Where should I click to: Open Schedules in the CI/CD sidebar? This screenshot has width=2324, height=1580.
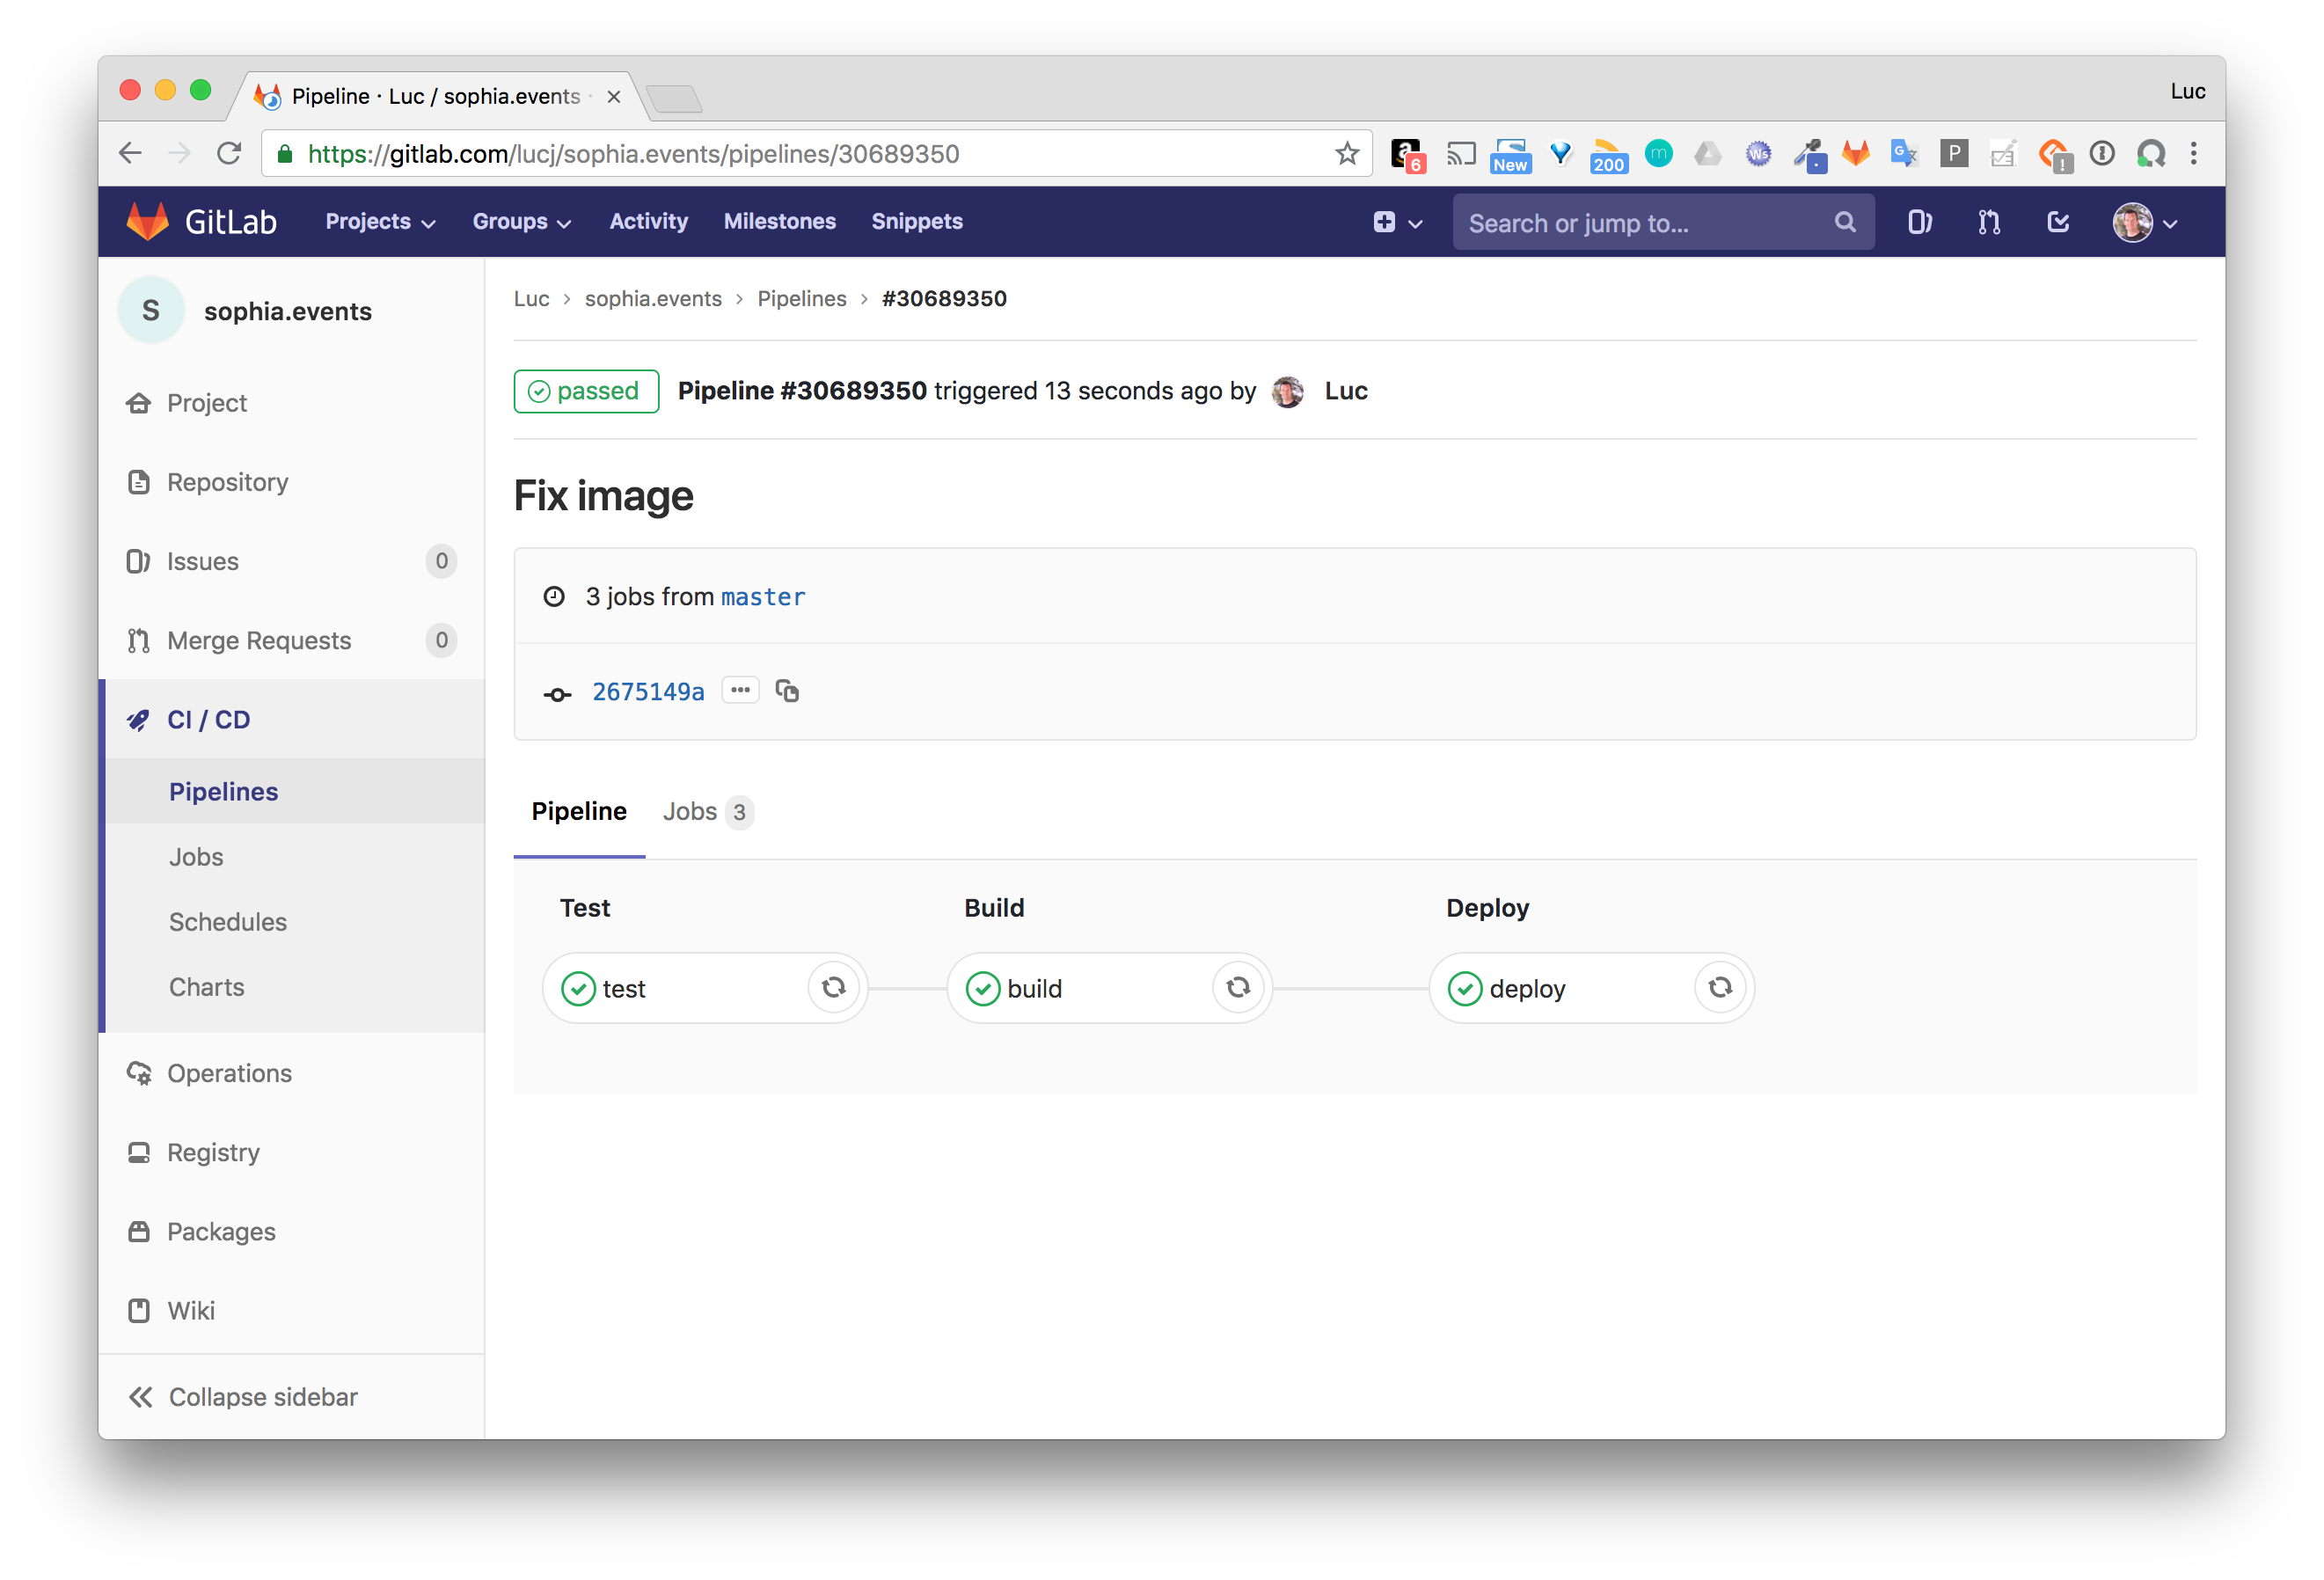coord(227,921)
